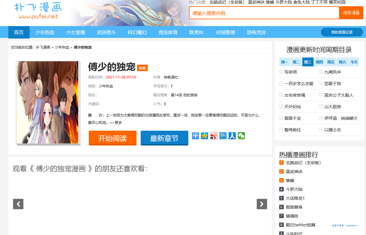Open 扑飞漫画 in the breadcrumb
Image resolution: width=366 pixels, height=235 pixels.
(x=43, y=47)
